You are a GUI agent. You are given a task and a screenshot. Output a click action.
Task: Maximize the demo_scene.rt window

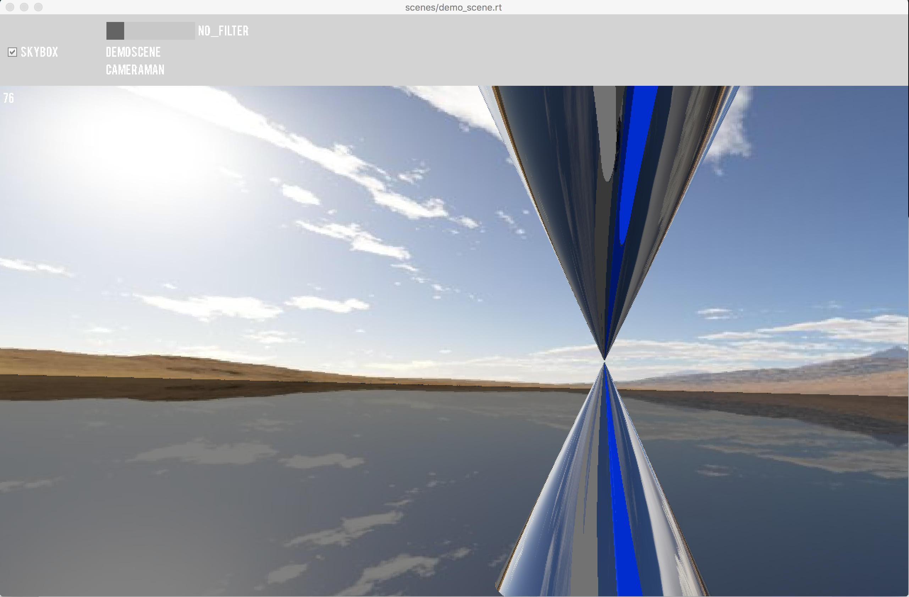38,7
